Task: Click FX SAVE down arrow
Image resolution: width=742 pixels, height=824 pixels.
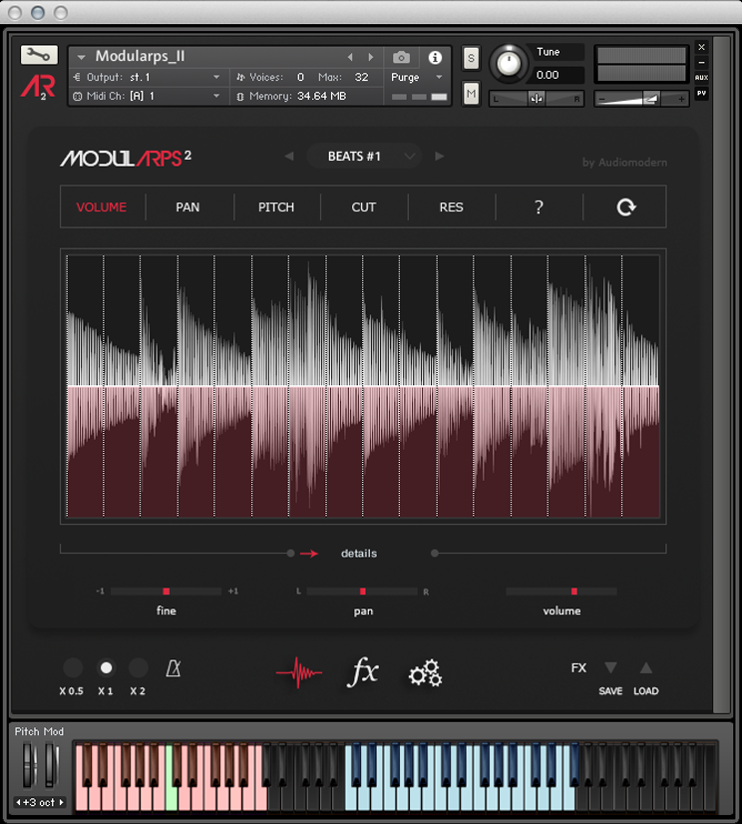Action: coord(610,668)
